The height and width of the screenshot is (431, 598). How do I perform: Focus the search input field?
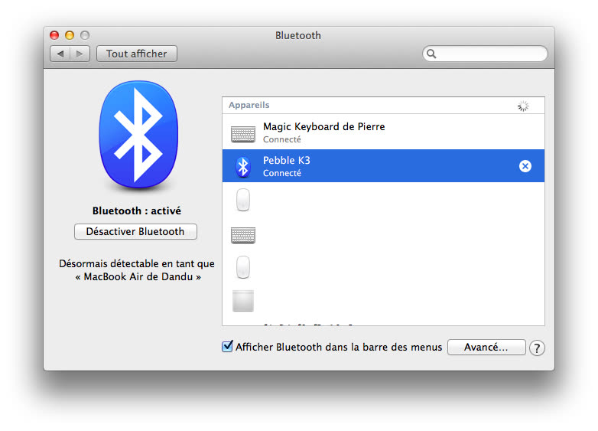(x=491, y=54)
